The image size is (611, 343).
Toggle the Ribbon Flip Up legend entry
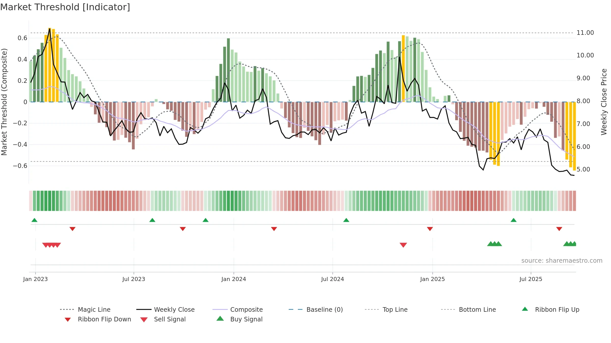pyautogui.click(x=550, y=309)
